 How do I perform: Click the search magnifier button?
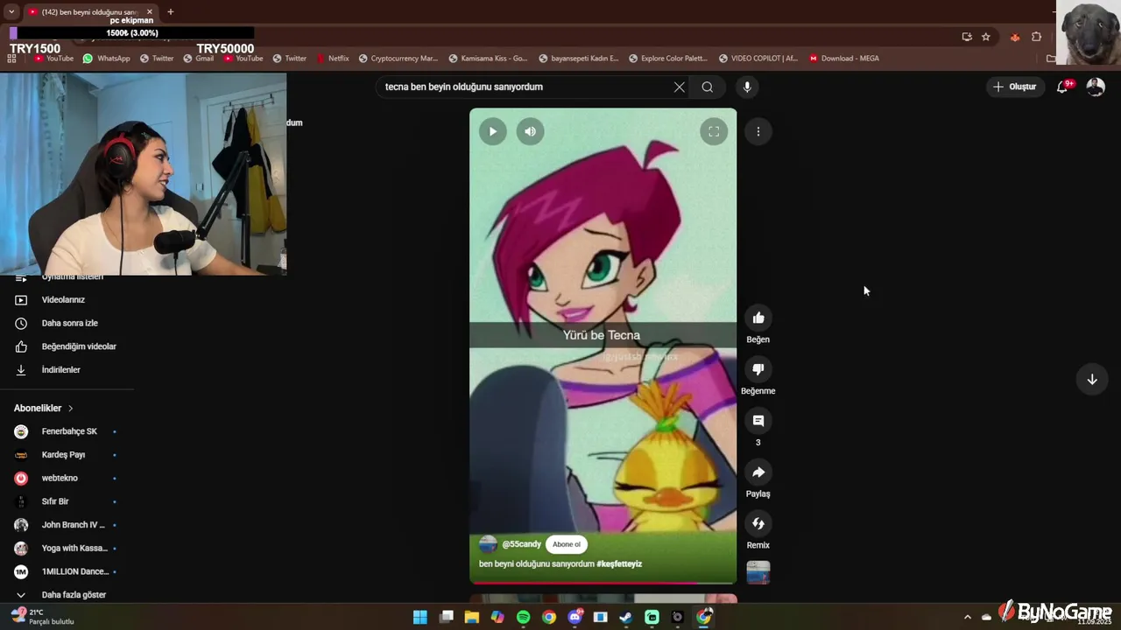click(x=708, y=87)
